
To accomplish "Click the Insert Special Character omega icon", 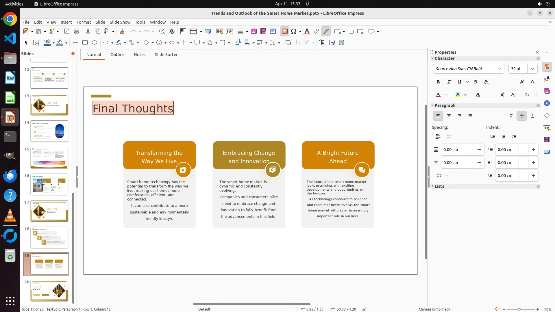I will (294, 31).
